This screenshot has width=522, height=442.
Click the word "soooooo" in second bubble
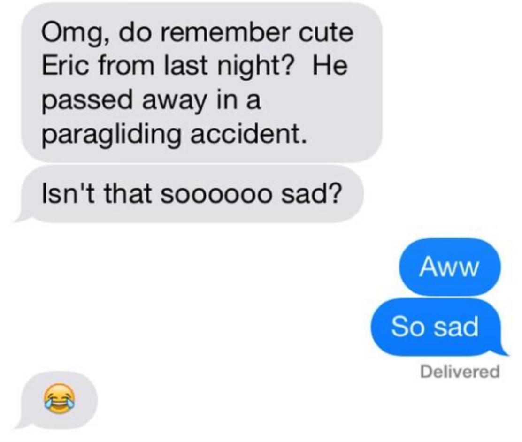point(215,194)
